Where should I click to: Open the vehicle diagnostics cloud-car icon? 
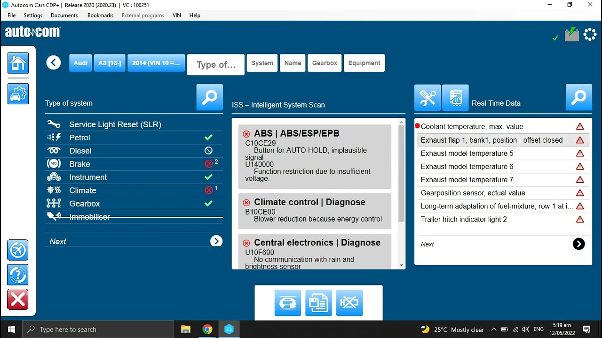point(18,93)
